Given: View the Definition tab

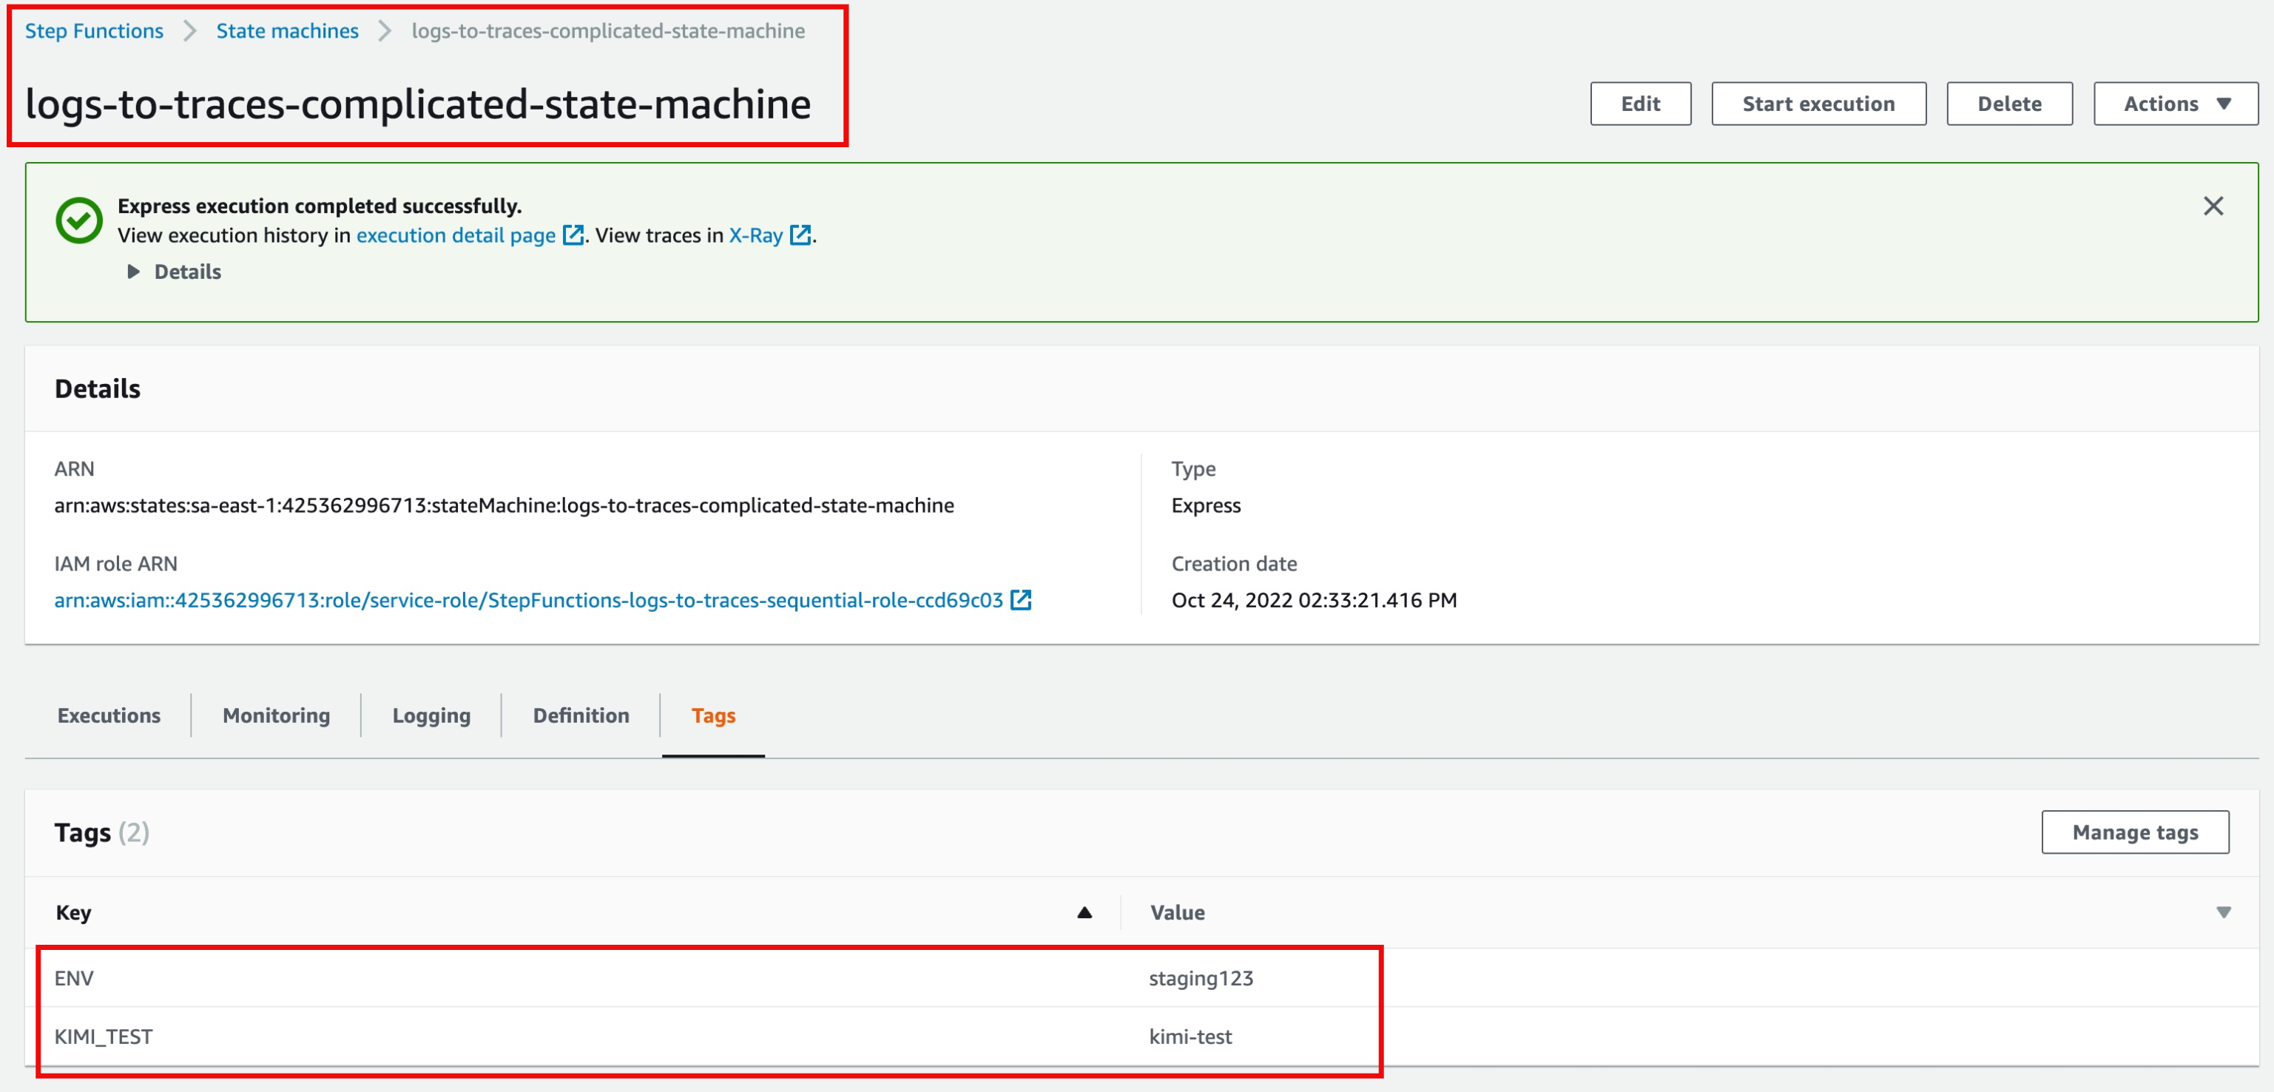Looking at the screenshot, I should tap(580, 715).
